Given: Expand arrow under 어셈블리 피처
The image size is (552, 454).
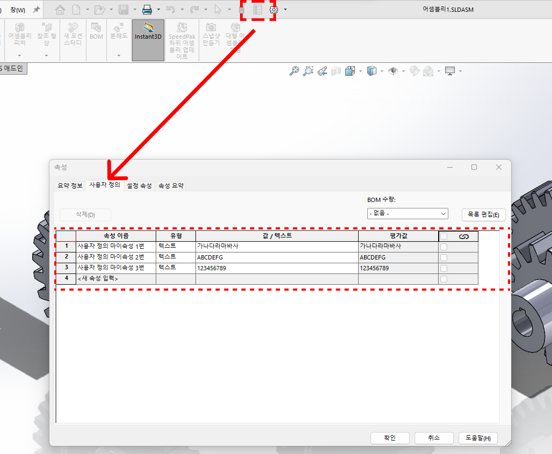Looking at the screenshot, I should click(20, 56).
